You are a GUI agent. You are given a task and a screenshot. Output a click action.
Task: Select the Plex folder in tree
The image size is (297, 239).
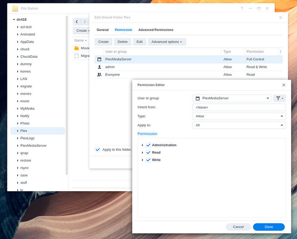click(x=38, y=131)
